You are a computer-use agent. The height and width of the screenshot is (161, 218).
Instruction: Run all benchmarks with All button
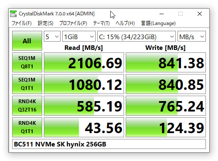[x=27, y=41]
